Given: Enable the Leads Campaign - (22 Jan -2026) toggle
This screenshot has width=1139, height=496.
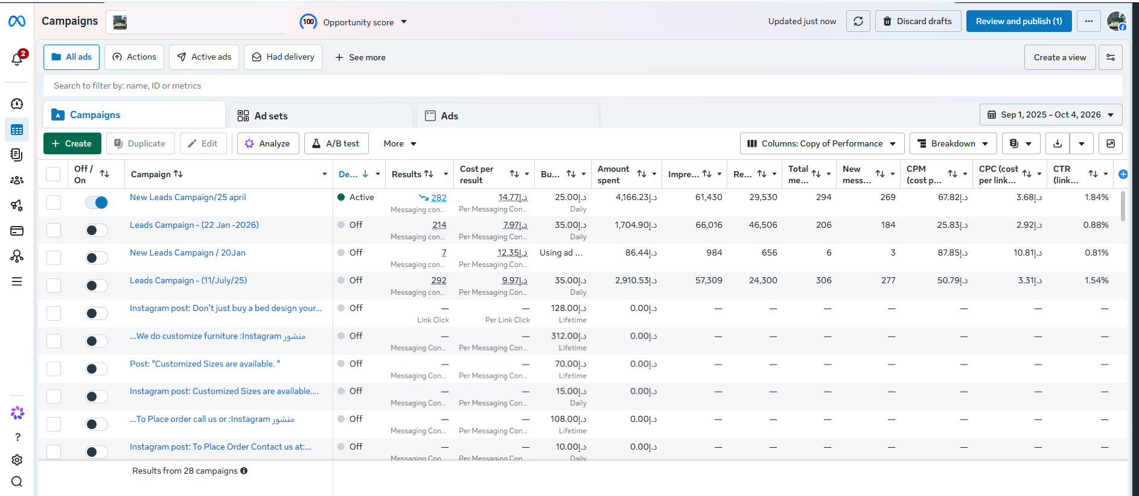Looking at the screenshot, I should [x=97, y=230].
